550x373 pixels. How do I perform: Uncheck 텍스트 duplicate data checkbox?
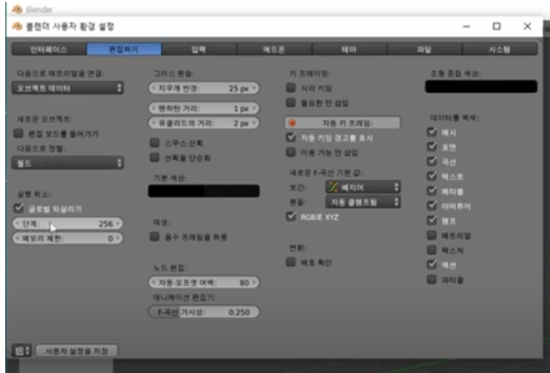click(x=432, y=176)
